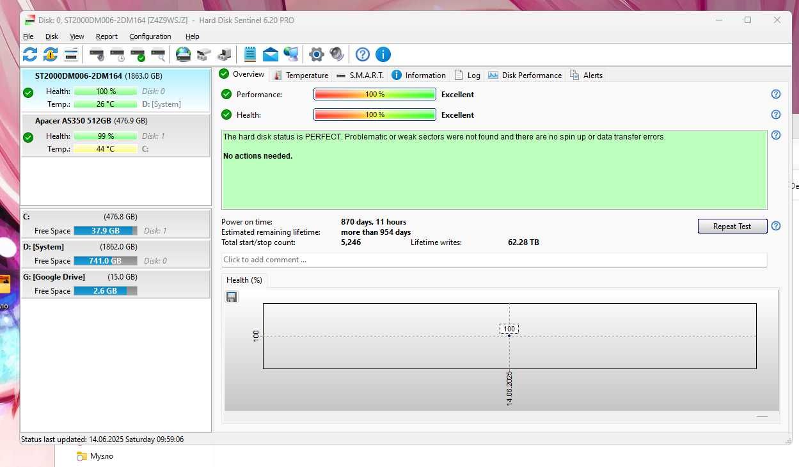Switch to the Overview tab
Screen dimensions: 799x467
(x=242, y=74)
